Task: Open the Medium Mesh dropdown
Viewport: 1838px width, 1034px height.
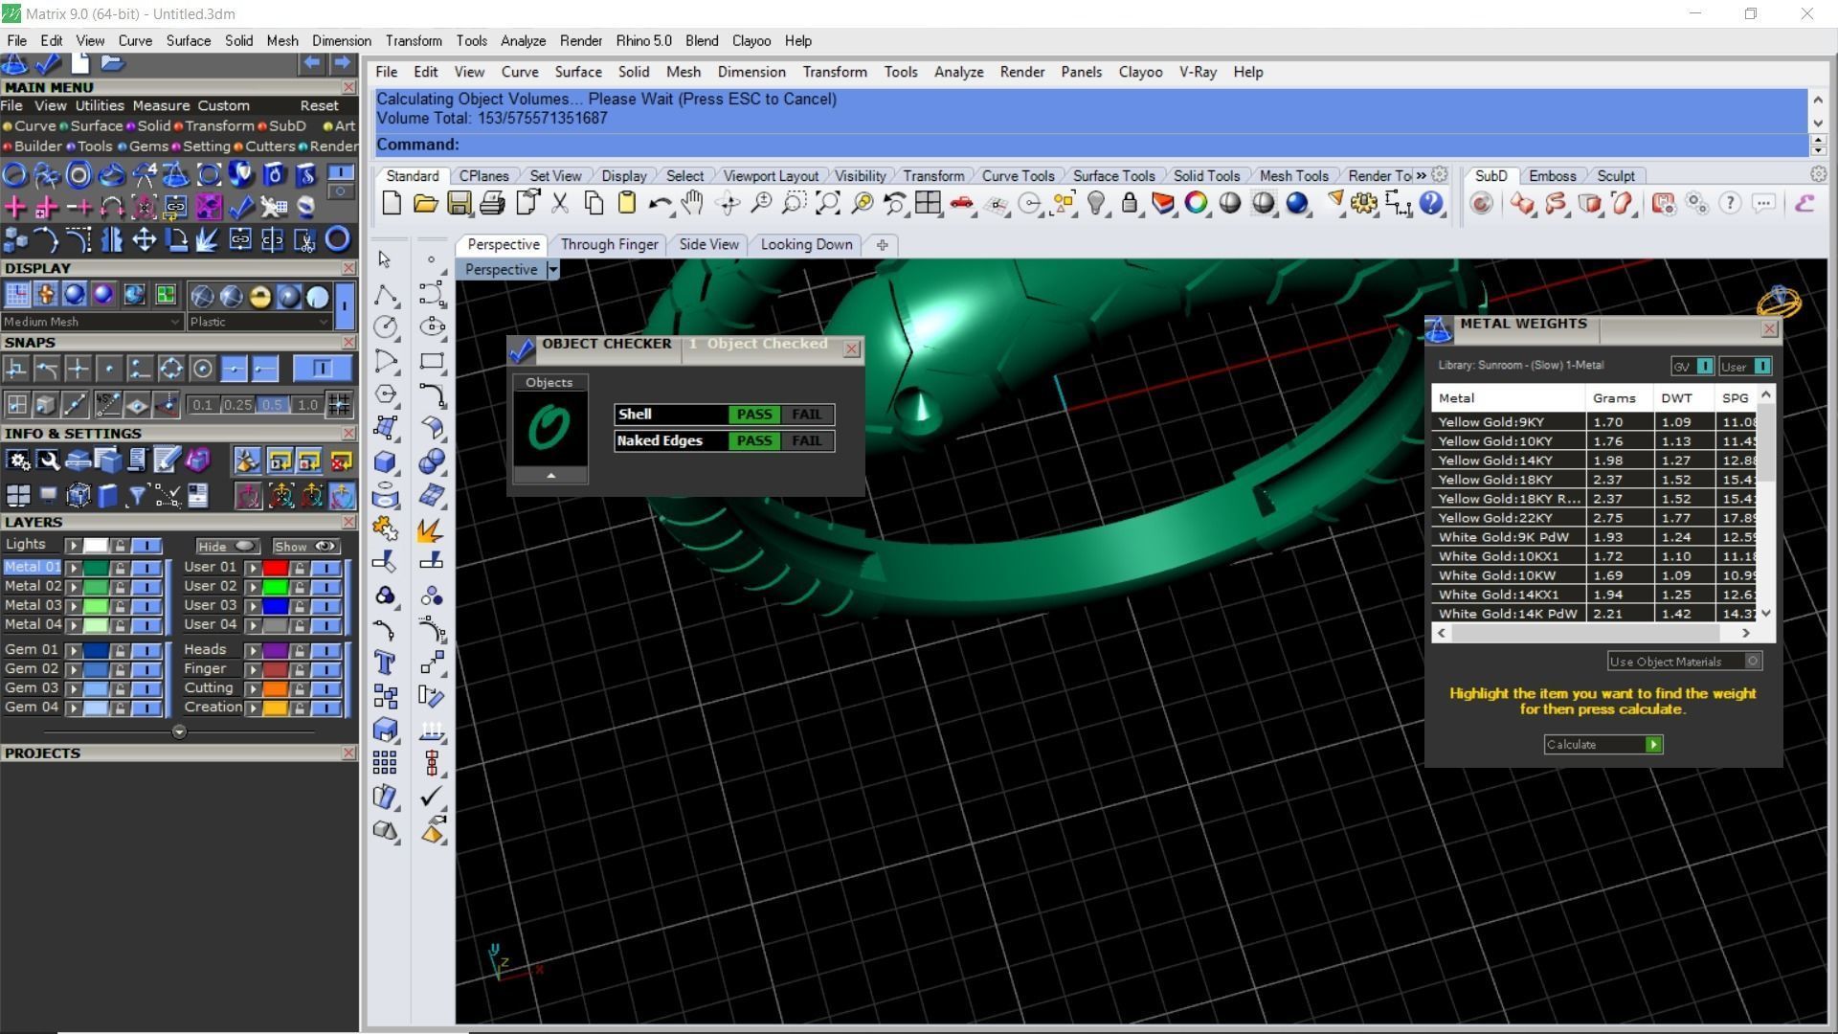Action: [x=92, y=322]
